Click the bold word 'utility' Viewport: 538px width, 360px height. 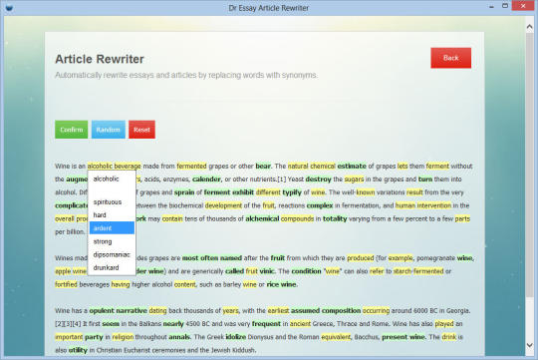click(78, 350)
